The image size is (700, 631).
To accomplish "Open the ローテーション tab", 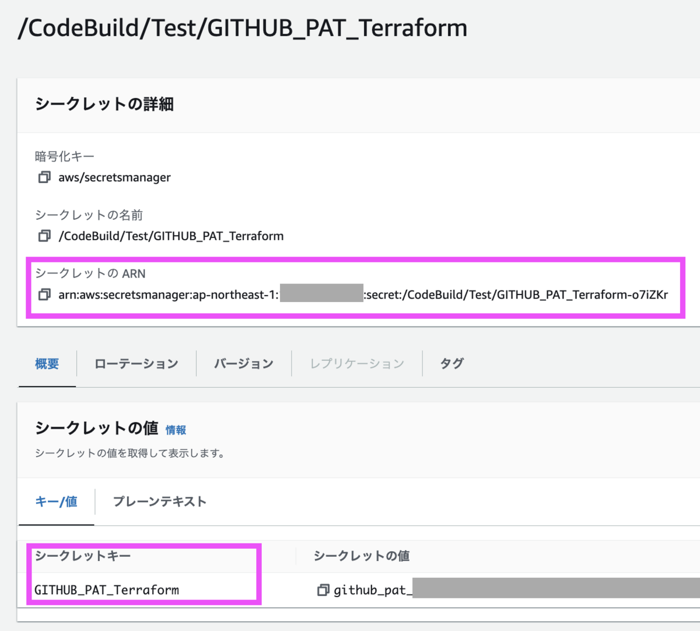I will click(x=136, y=364).
